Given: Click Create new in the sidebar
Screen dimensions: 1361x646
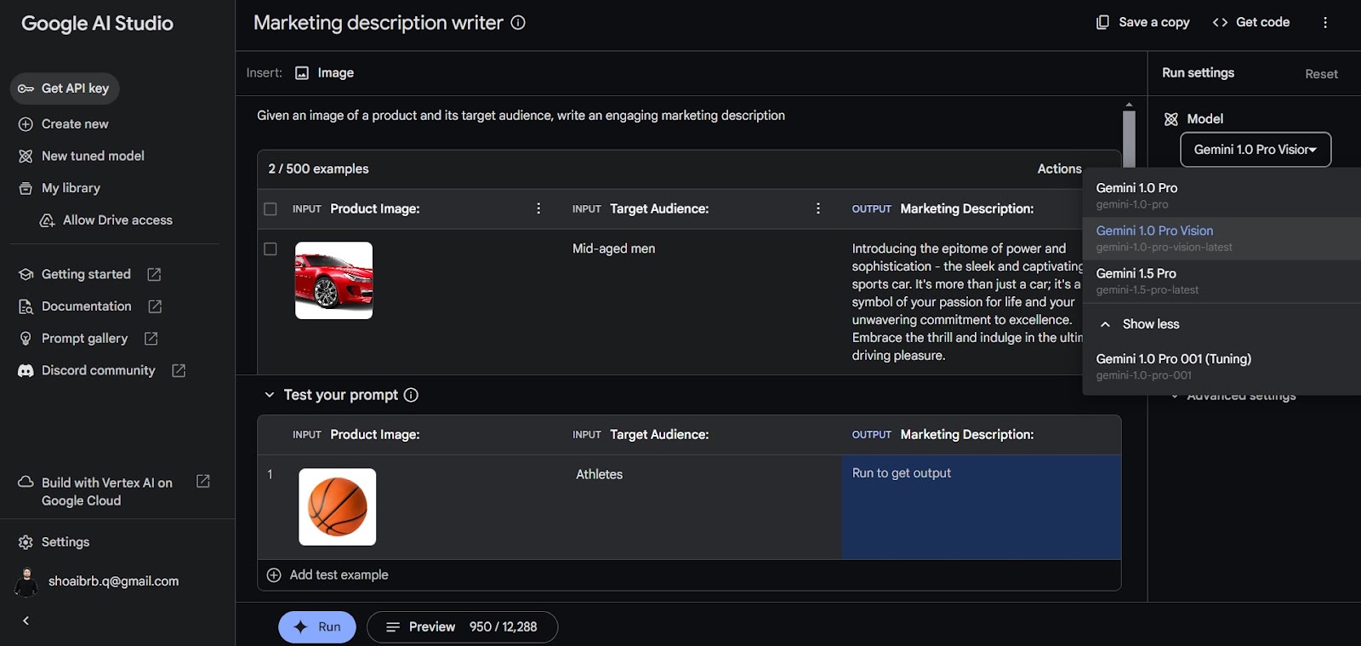Looking at the screenshot, I should pyautogui.click(x=64, y=124).
